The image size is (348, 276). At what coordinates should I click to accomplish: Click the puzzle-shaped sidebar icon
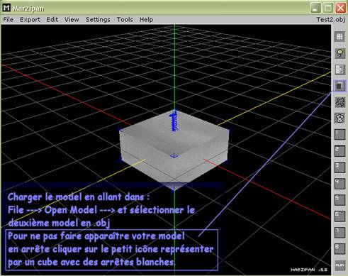click(x=339, y=102)
